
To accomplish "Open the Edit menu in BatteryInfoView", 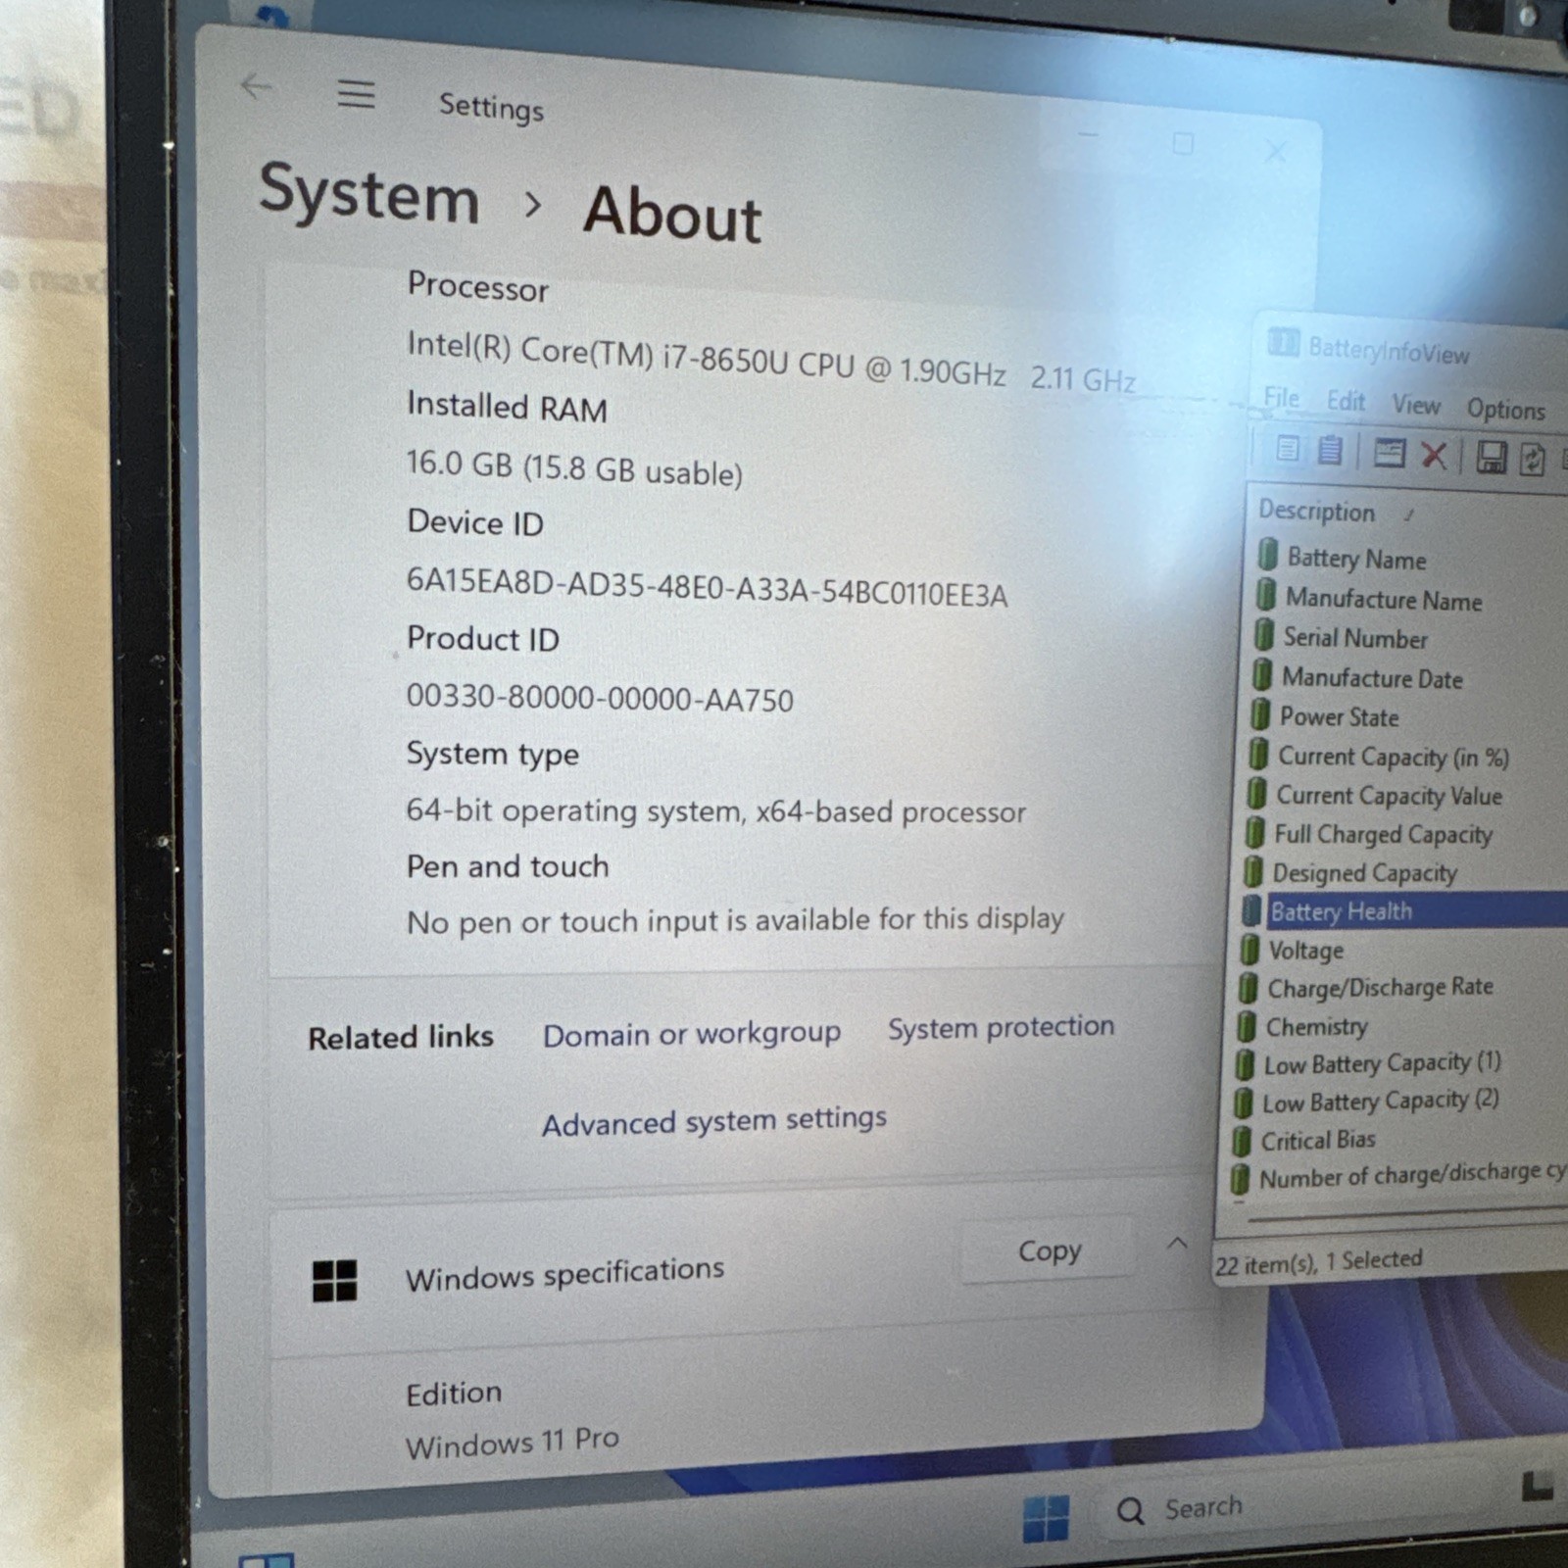I will [x=1346, y=401].
